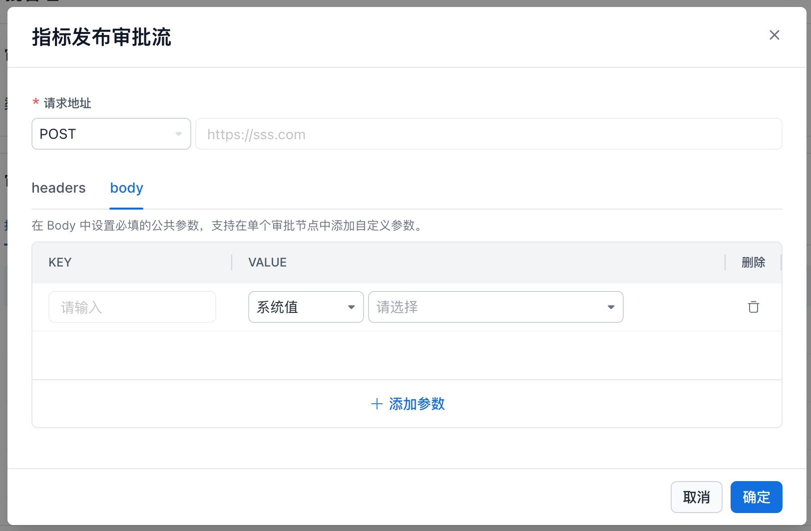Click the Body parameters description text
The height and width of the screenshot is (531, 811).
coord(228,226)
